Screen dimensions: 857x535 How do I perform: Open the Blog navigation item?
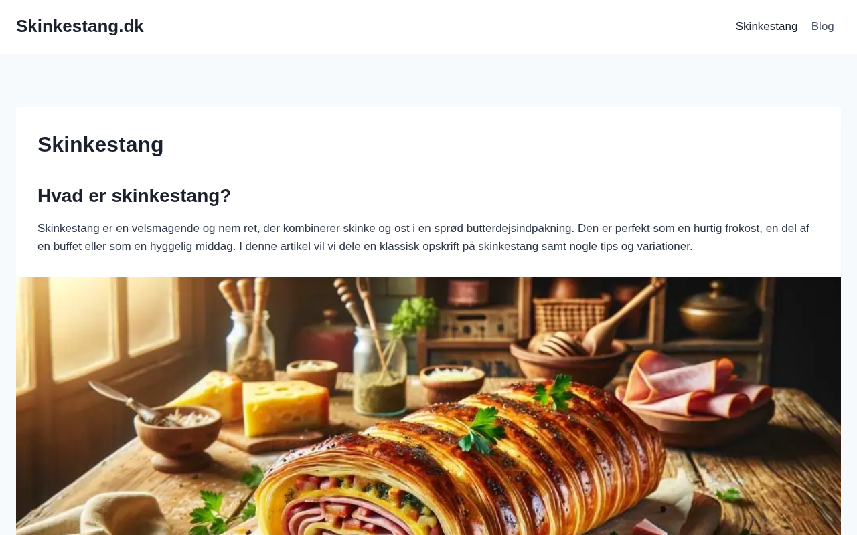click(x=823, y=27)
